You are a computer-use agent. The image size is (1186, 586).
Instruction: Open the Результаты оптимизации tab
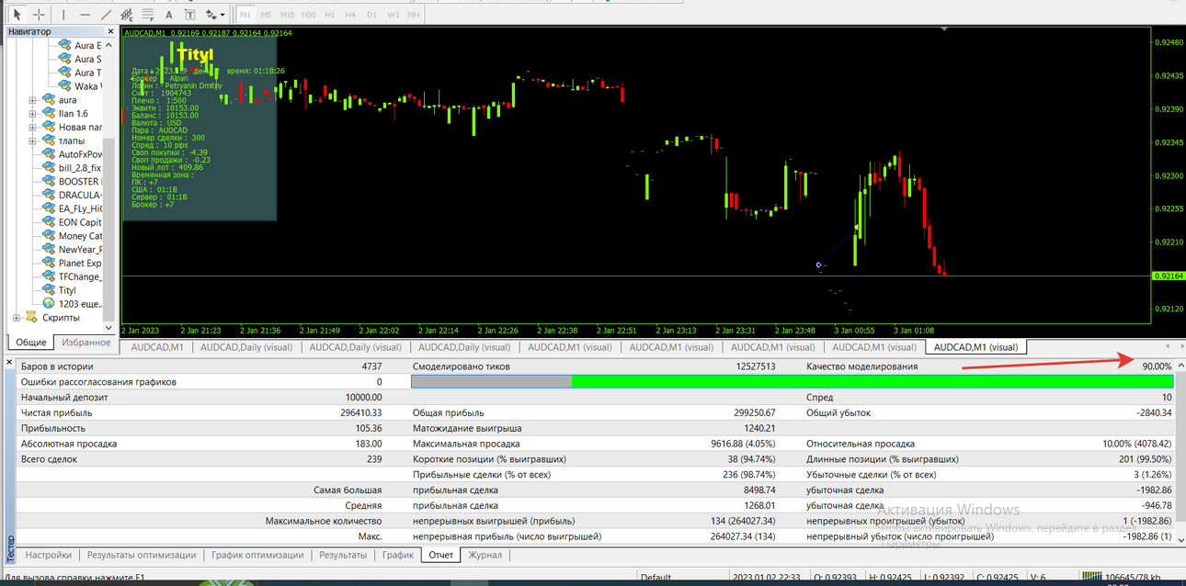point(142,555)
